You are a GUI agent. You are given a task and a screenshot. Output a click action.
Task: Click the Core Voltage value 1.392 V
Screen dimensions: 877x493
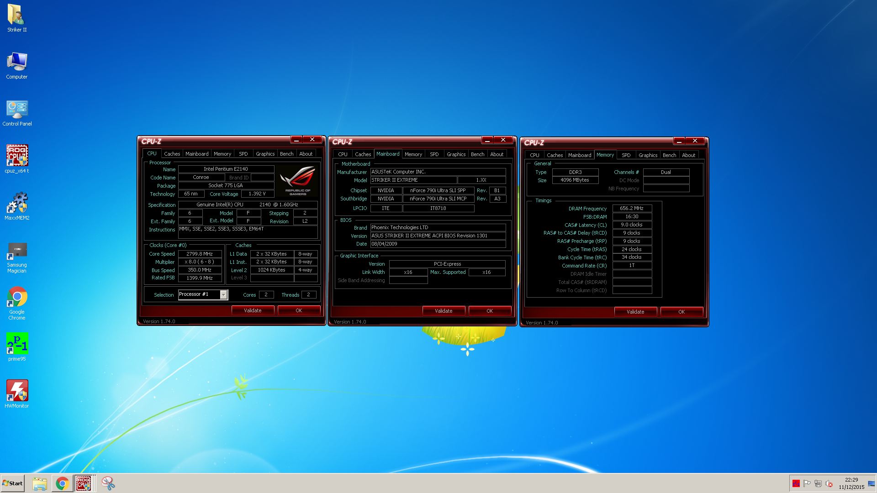[x=257, y=194]
